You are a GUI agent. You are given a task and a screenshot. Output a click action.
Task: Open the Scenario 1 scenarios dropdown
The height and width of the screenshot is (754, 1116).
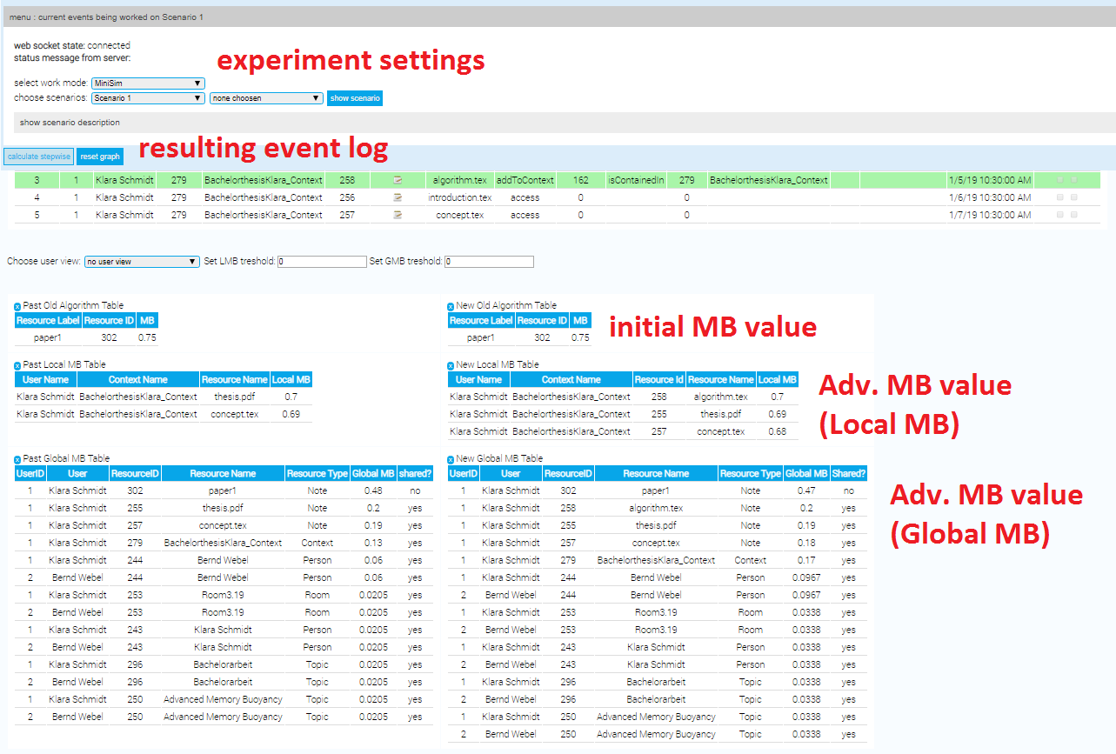click(x=148, y=98)
